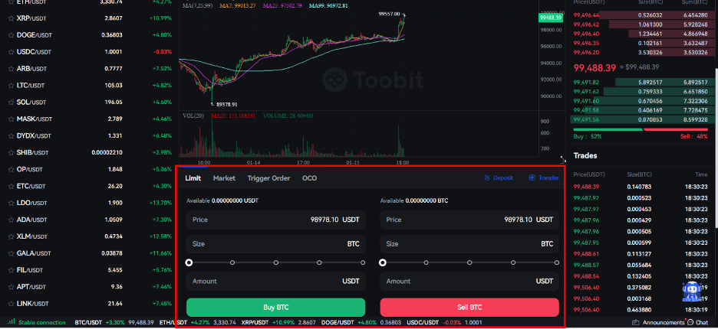Screen dimensions: 718x329
Task: Open the chatbot assistant robot icon
Action: pos(693,291)
